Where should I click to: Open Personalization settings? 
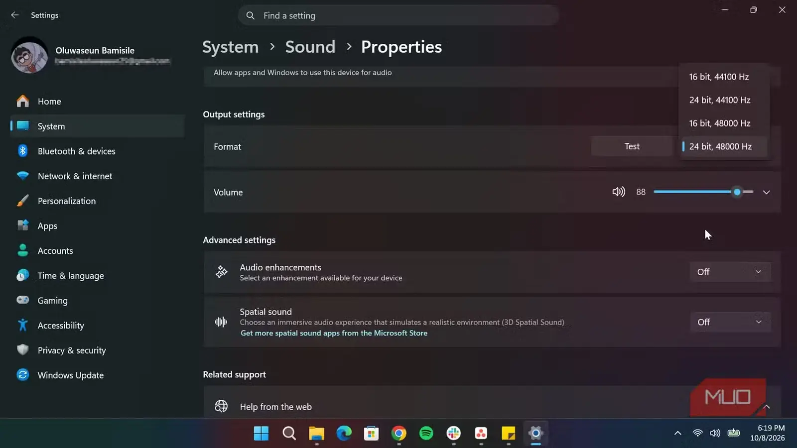point(98,201)
